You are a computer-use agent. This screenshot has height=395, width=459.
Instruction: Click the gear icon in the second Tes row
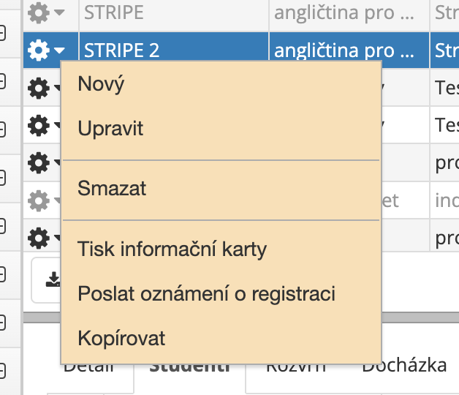point(38,125)
